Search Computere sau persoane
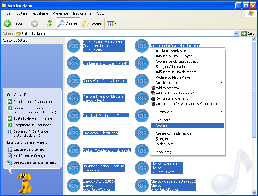 tap(29, 125)
